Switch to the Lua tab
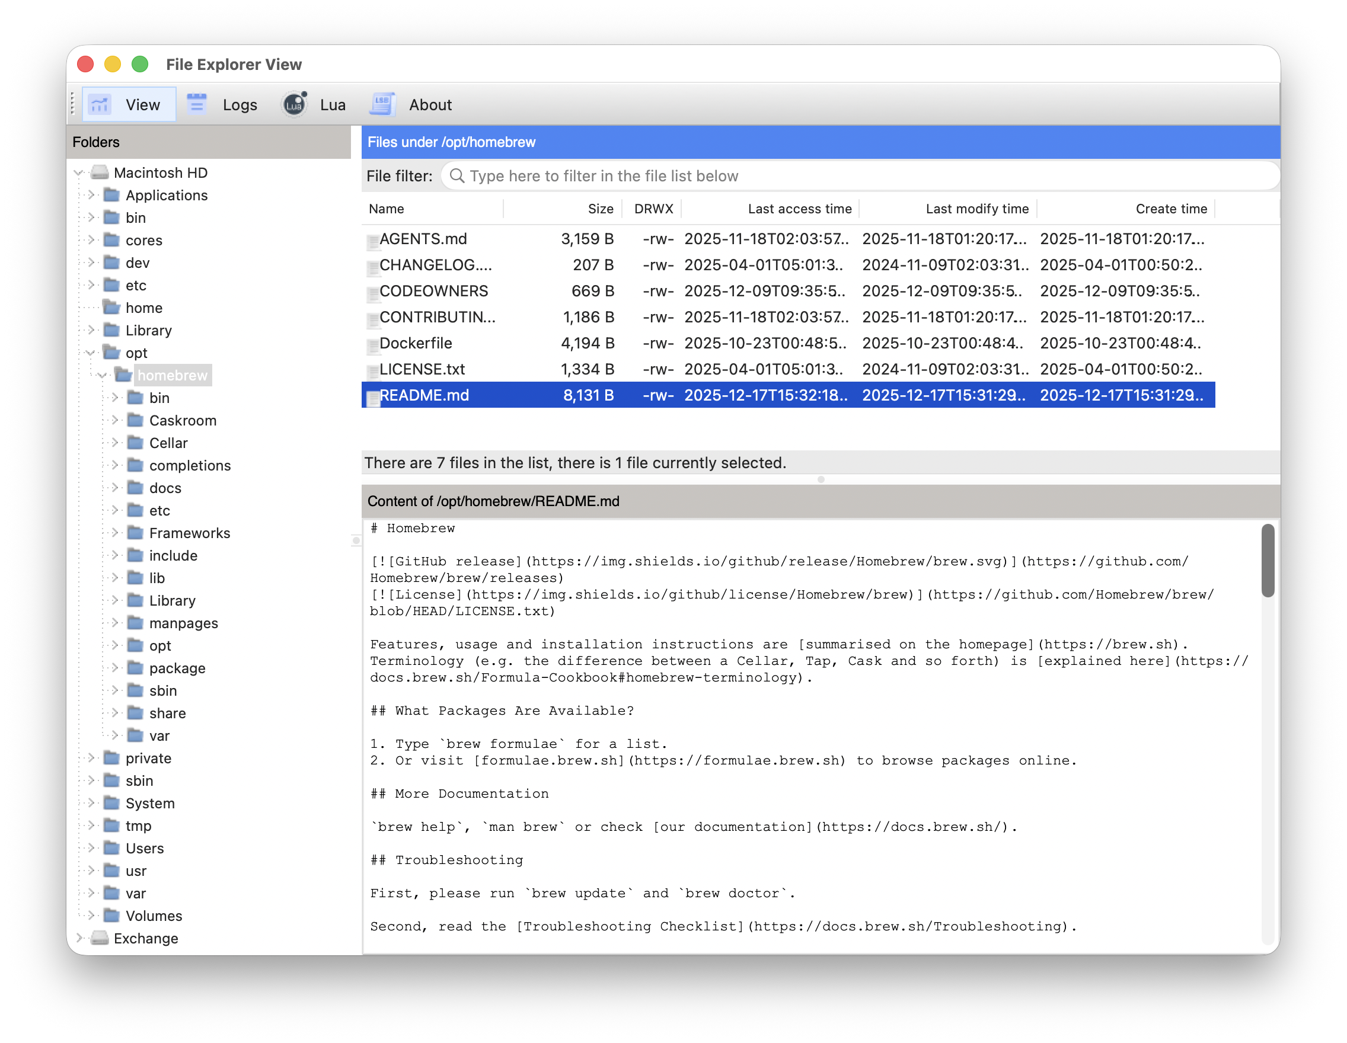This screenshot has width=1347, height=1043. (333, 104)
